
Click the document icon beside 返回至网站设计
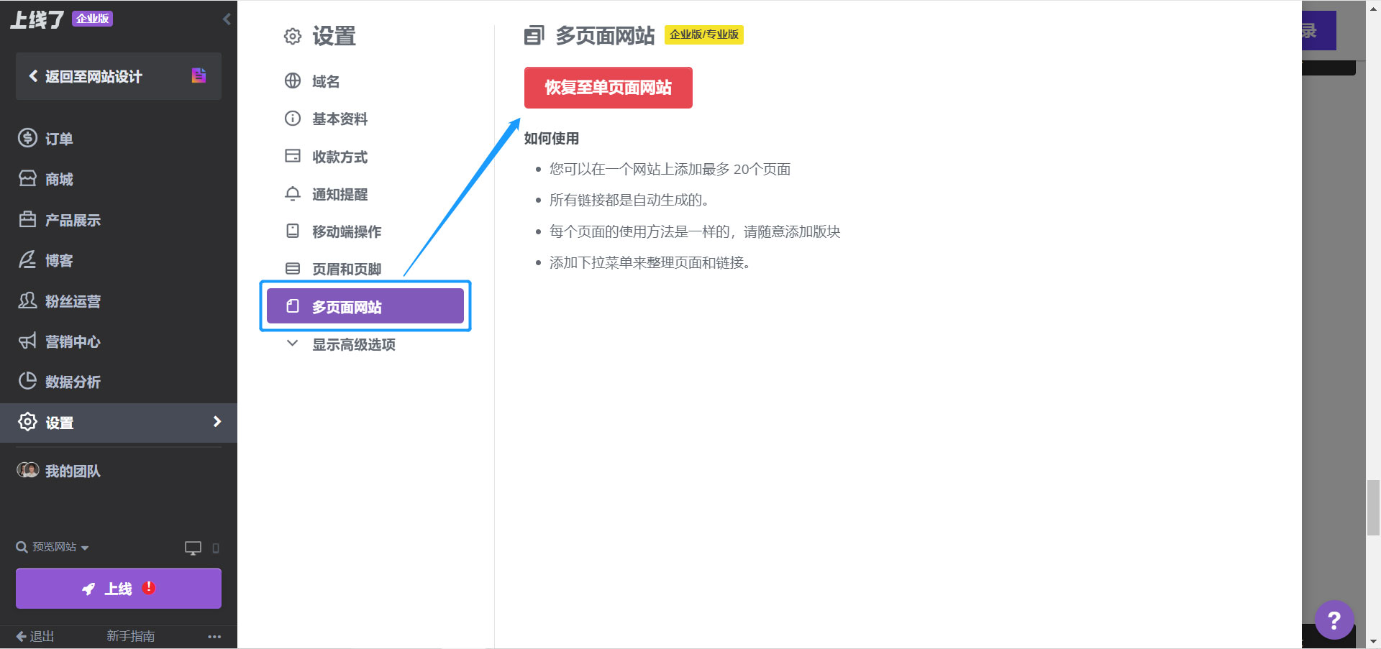click(x=199, y=75)
